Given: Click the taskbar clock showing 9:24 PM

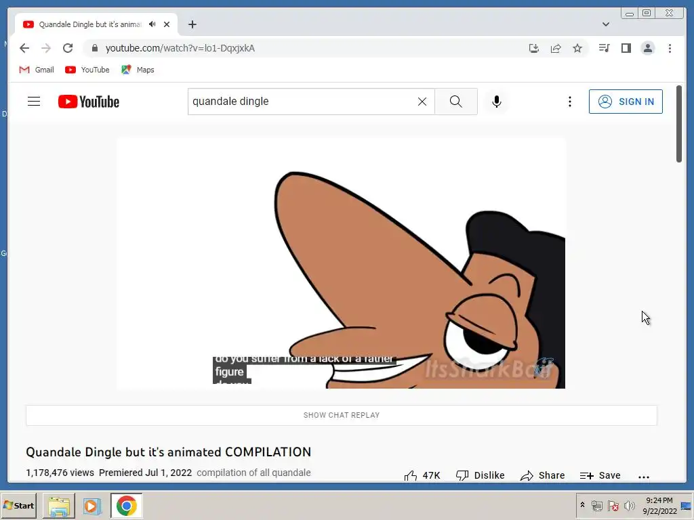Looking at the screenshot, I should click(x=659, y=505).
